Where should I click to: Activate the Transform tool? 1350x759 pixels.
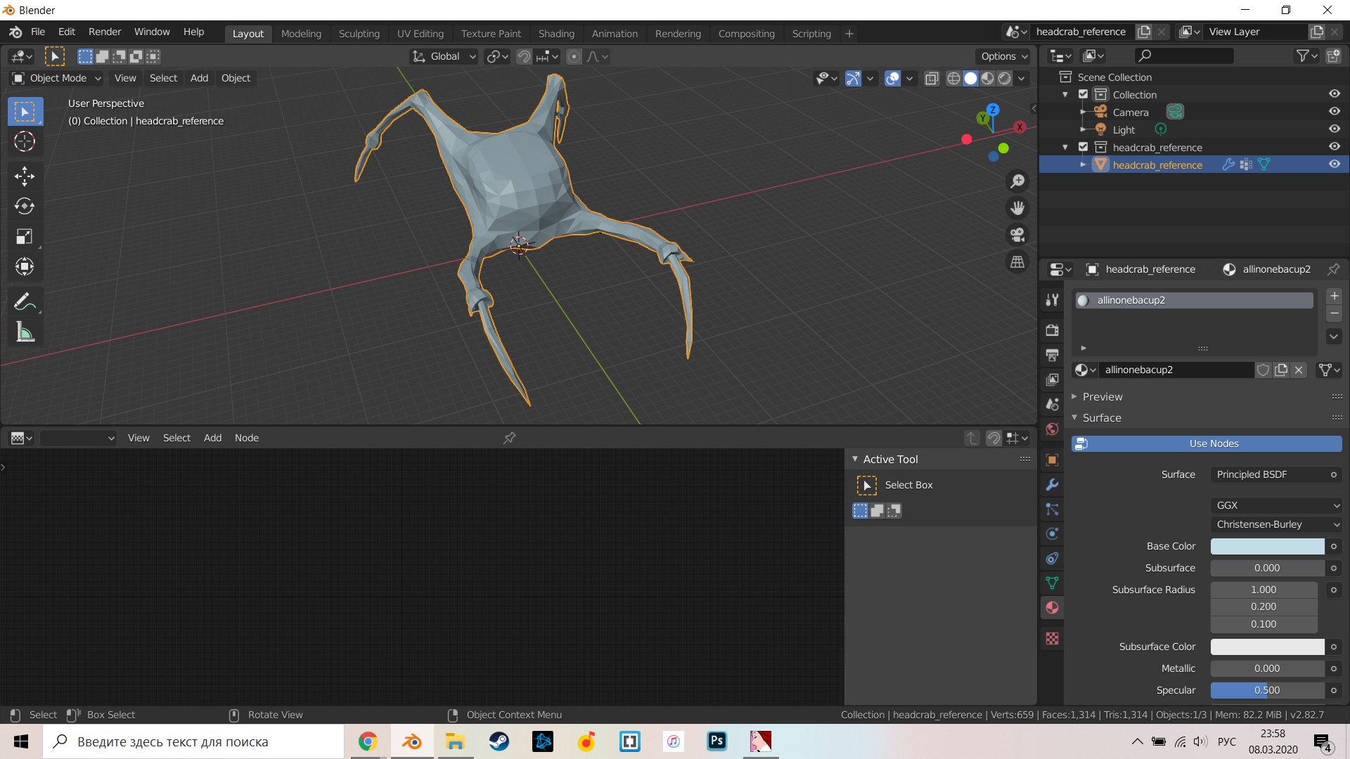(25, 266)
